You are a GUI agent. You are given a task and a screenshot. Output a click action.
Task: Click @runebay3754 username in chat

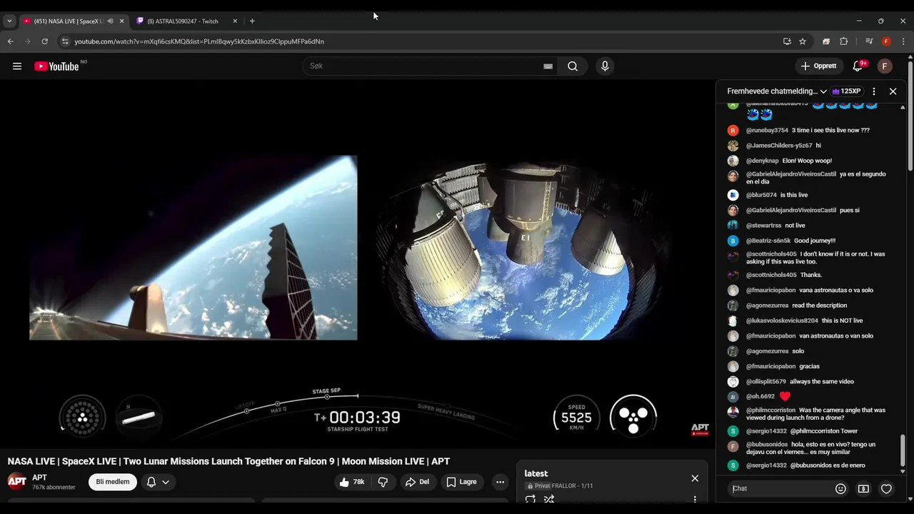click(x=767, y=131)
